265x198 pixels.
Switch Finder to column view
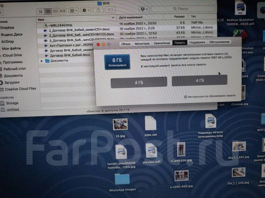(x=55, y=11)
